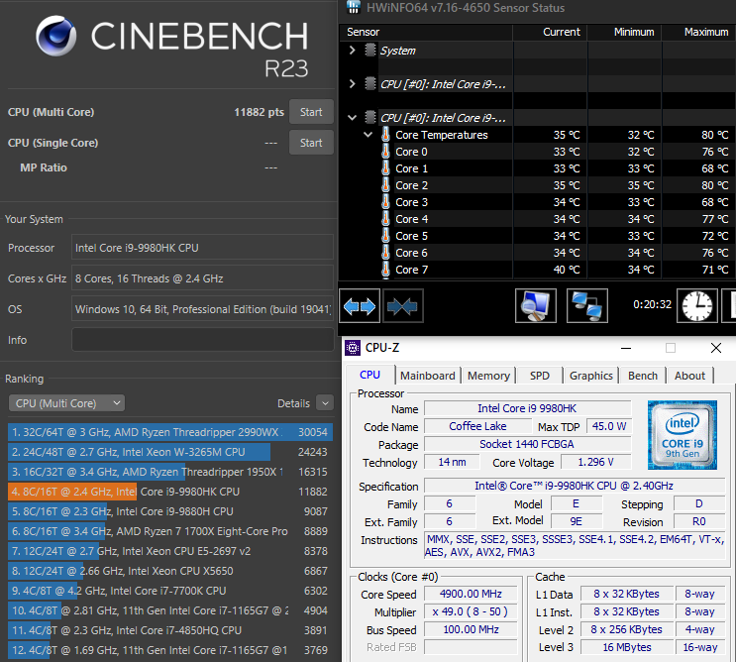Click the Maximum column header in HWiNFO

699,32
